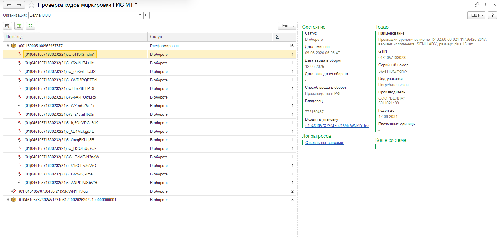Click the icon beside code 5w_q6KwL=bJJS
498x238 pixels.
click(x=19, y=71)
